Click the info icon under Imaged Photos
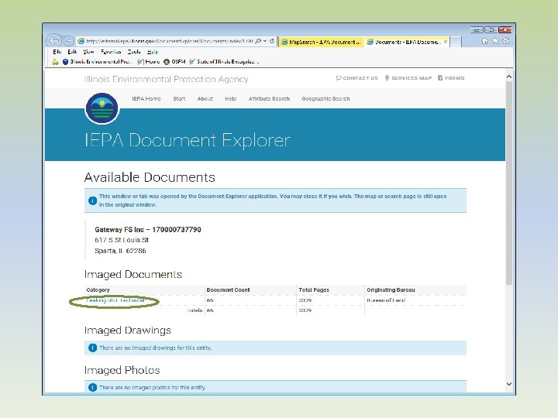This screenshot has width=558, height=418. (92, 388)
